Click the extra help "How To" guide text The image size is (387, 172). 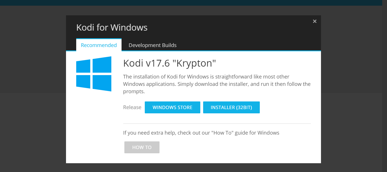201,133
